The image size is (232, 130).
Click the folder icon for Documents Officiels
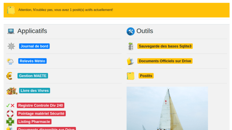tap(130, 61)
